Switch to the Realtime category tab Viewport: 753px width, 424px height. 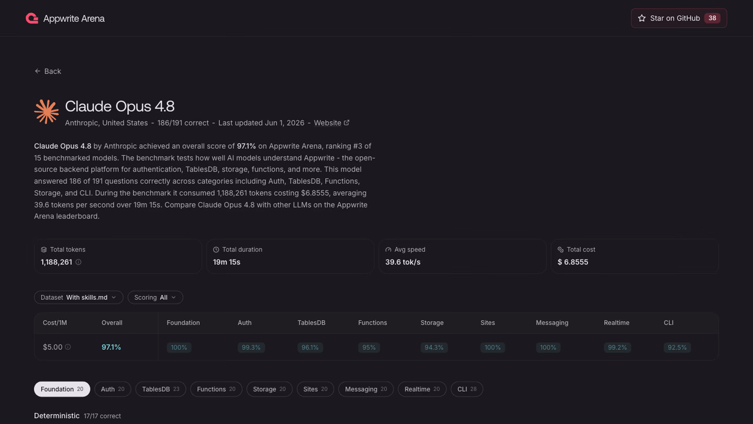(x=422, y=389)
